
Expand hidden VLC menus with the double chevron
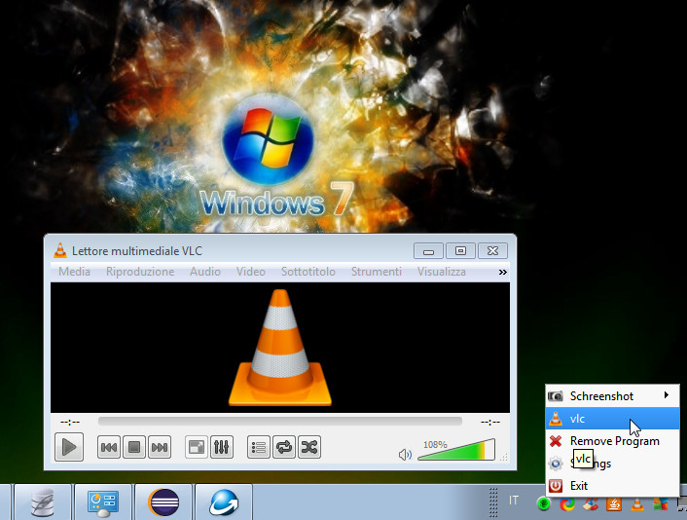point(502,273)
